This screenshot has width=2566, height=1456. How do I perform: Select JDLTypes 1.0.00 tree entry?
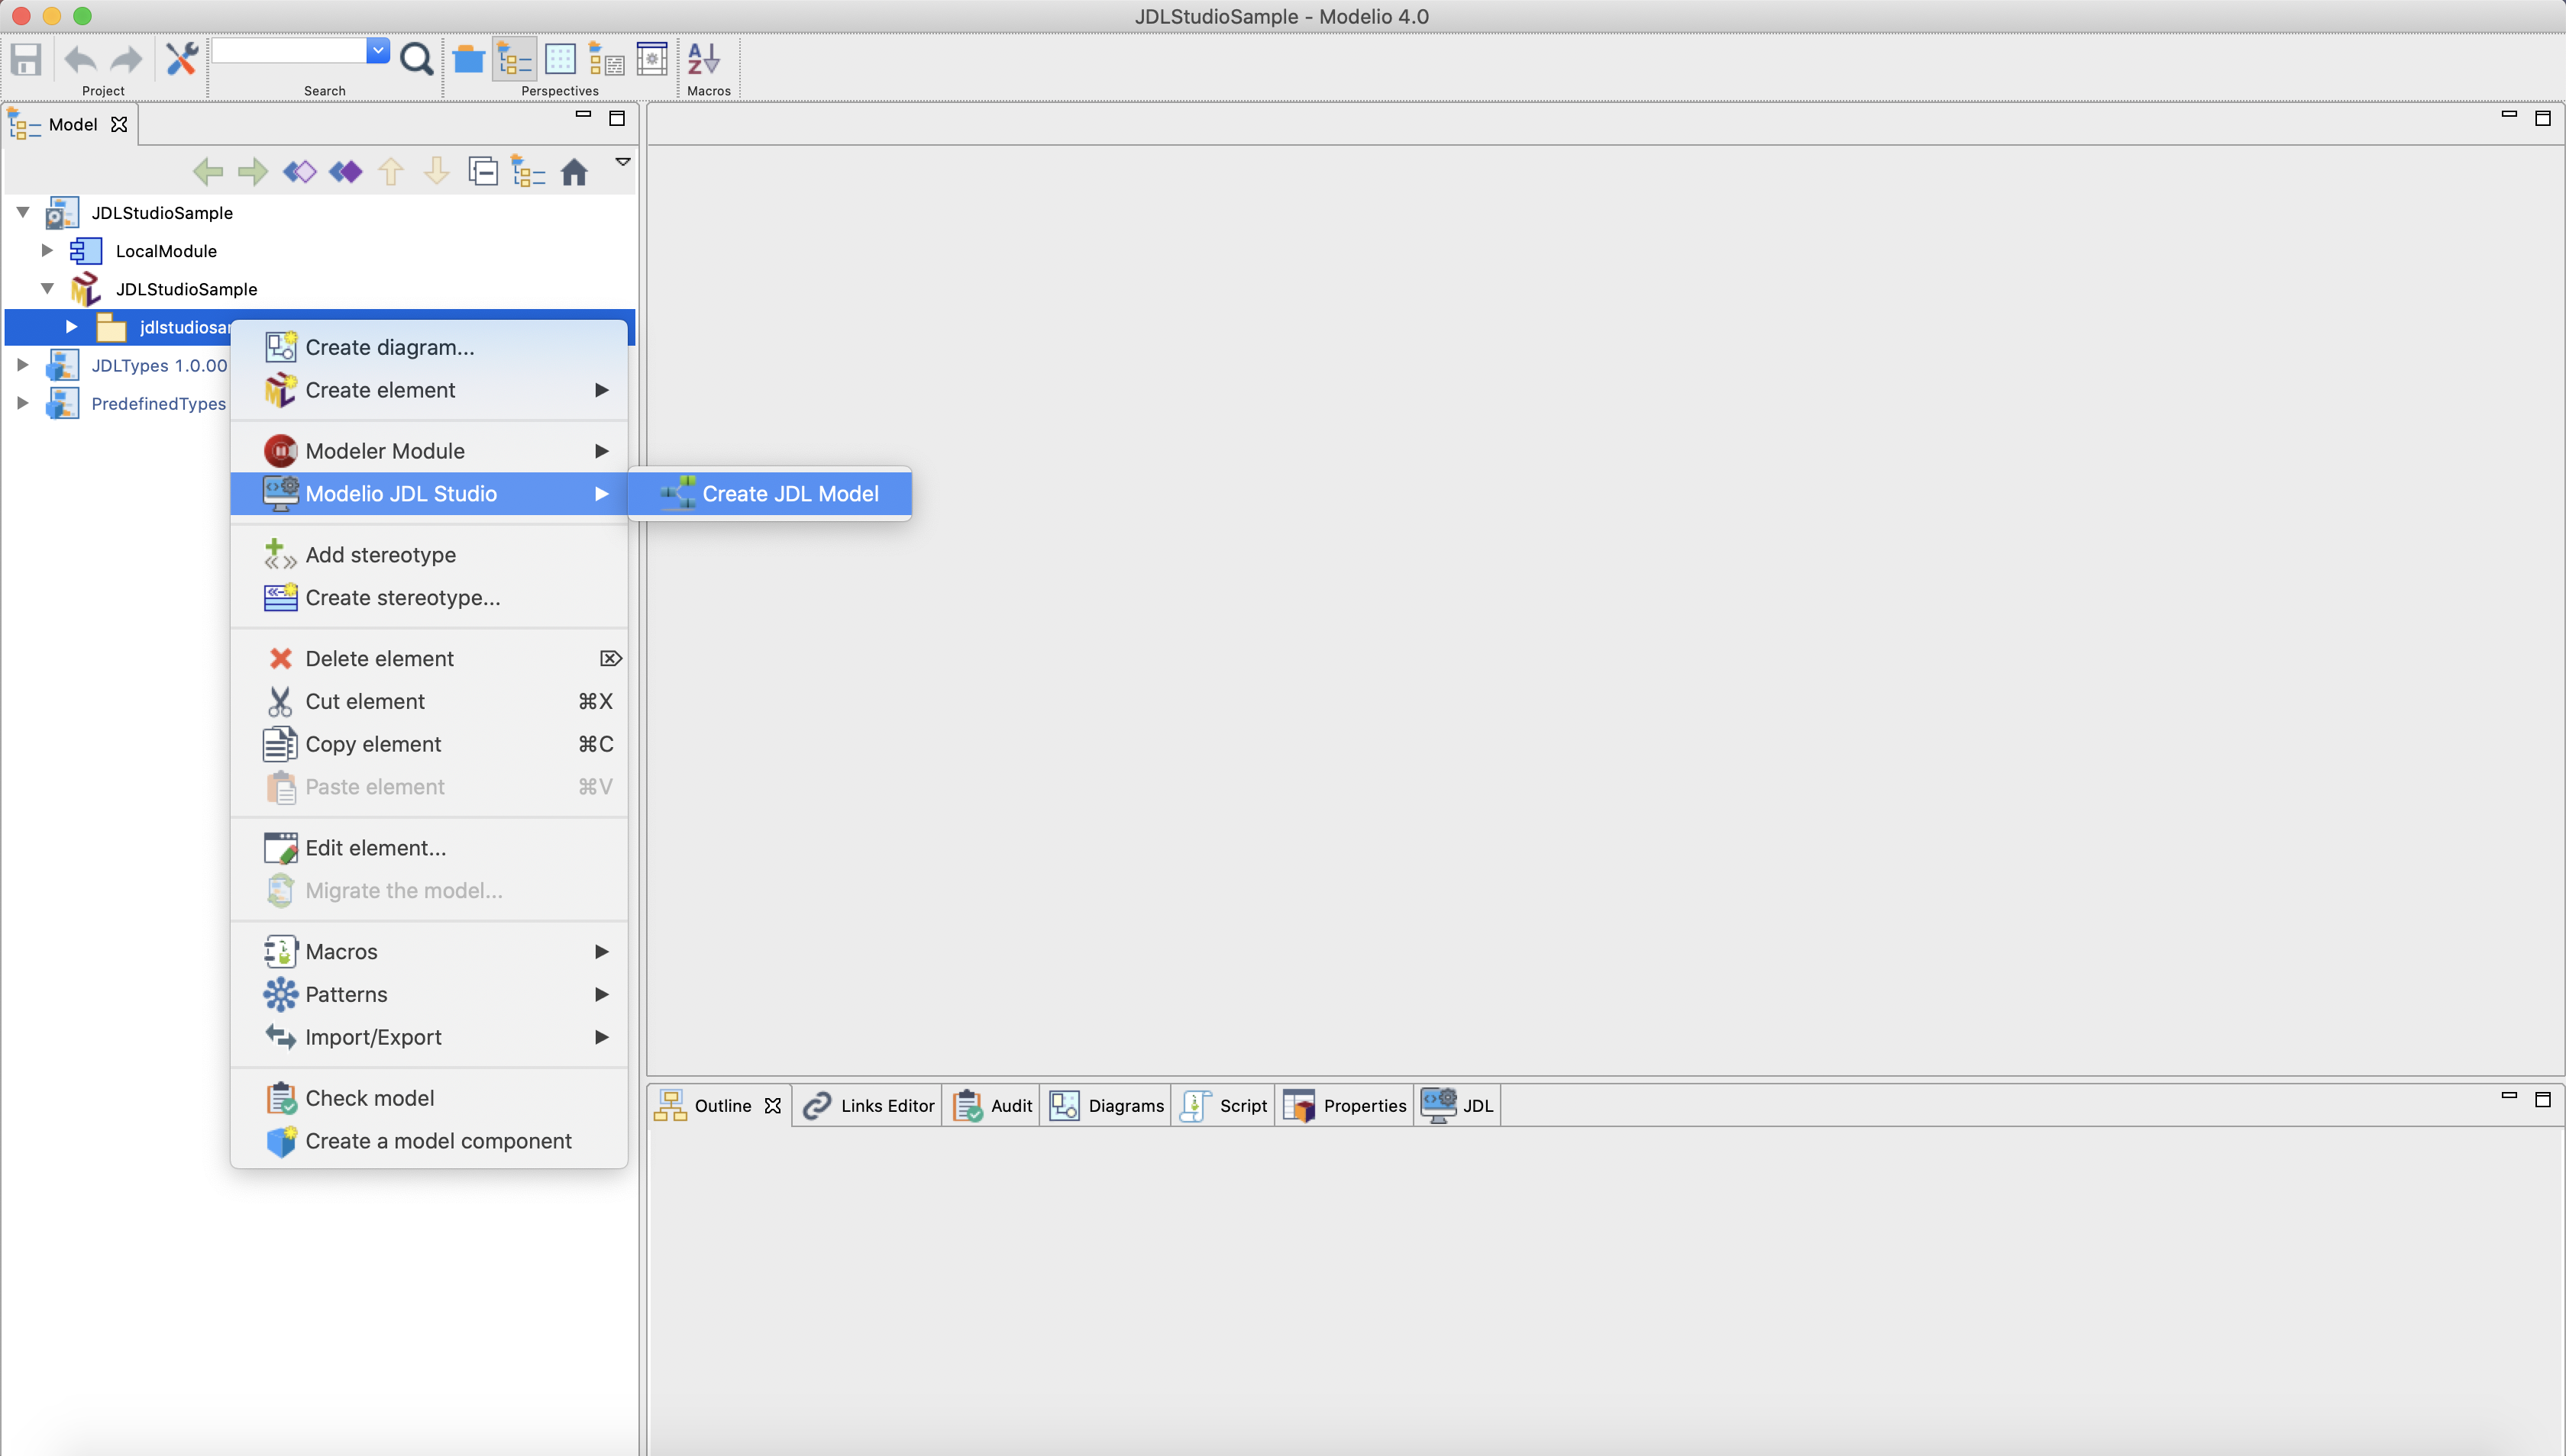pyautogui.click(x=159, y=365)
